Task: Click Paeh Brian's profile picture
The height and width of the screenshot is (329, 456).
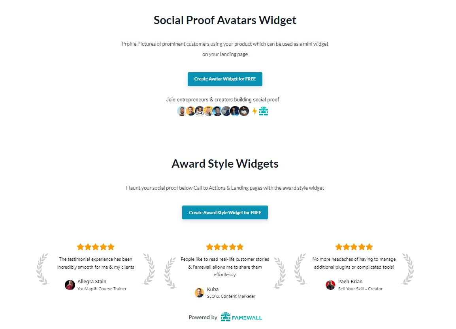Action: pyautogui.click(x=330, y=285)
